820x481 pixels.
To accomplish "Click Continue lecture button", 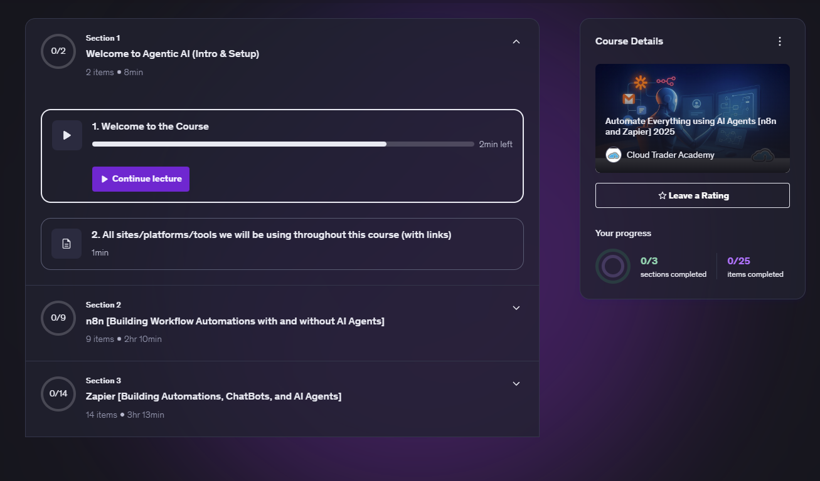I will (141, 179).
